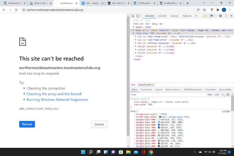Open DevTools settings gear
Image resolution: width=234 pixels, height=156 pixels.
(221, 16)
